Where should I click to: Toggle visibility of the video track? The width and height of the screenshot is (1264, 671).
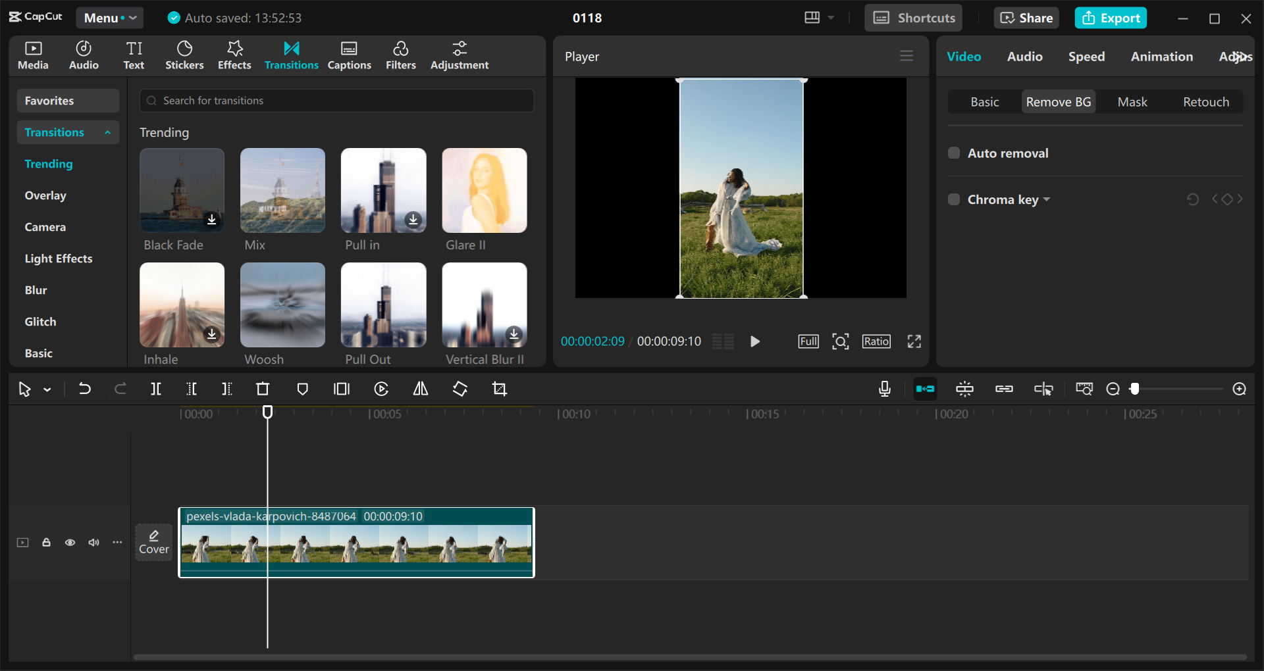point(70,542)
